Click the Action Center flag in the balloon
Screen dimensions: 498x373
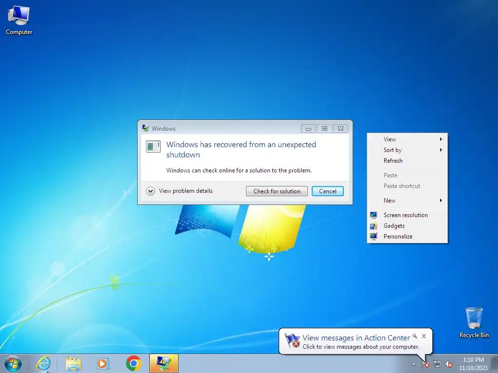[292, 340]
